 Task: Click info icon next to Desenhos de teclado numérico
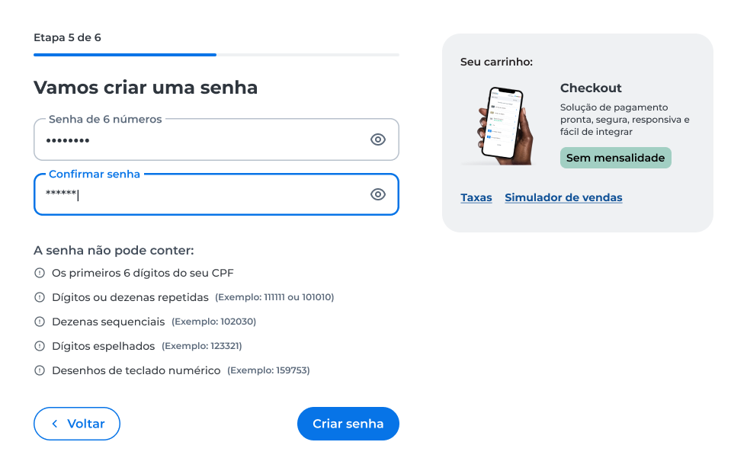pos(40,370)
